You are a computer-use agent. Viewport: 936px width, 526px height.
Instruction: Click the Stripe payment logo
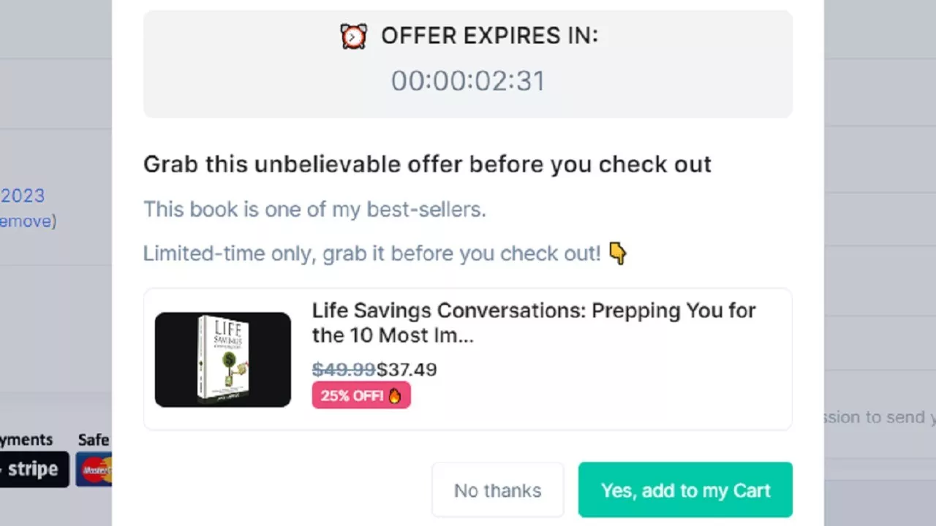pos(34,469)
